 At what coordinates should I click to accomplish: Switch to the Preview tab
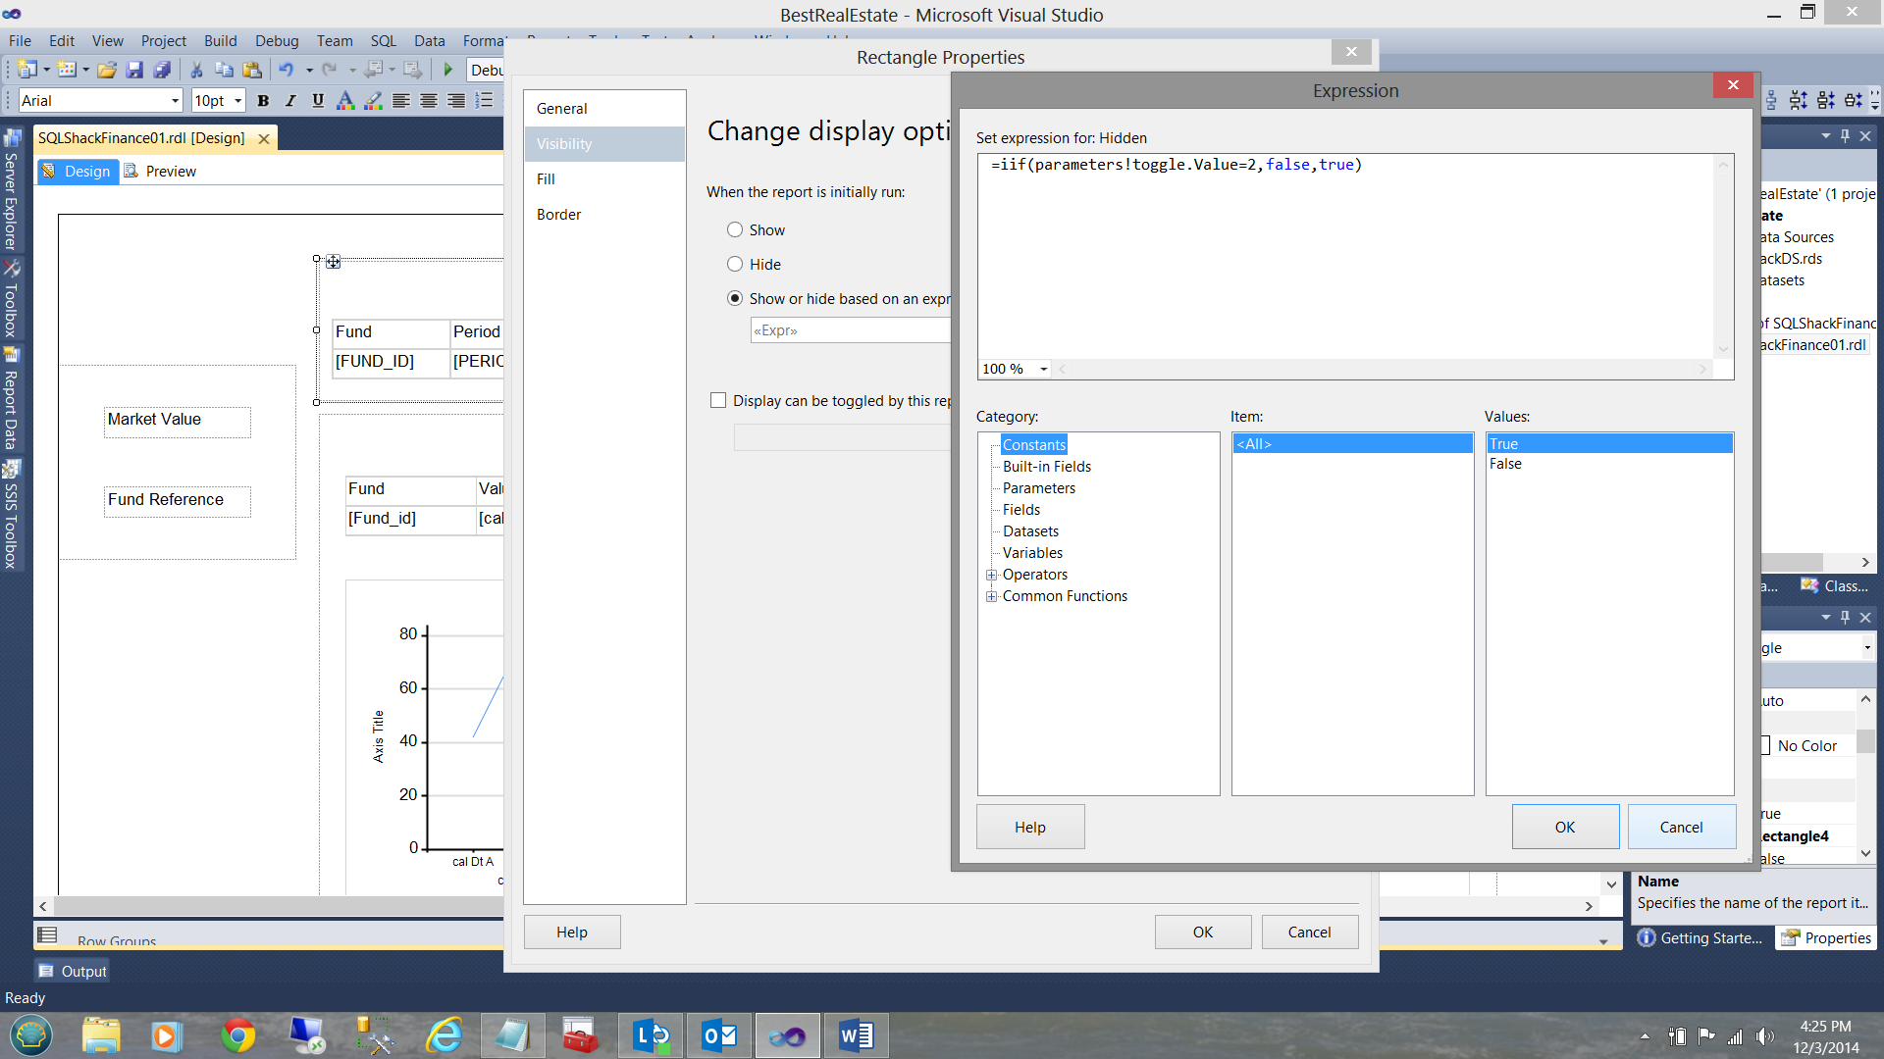coord(161,171)
